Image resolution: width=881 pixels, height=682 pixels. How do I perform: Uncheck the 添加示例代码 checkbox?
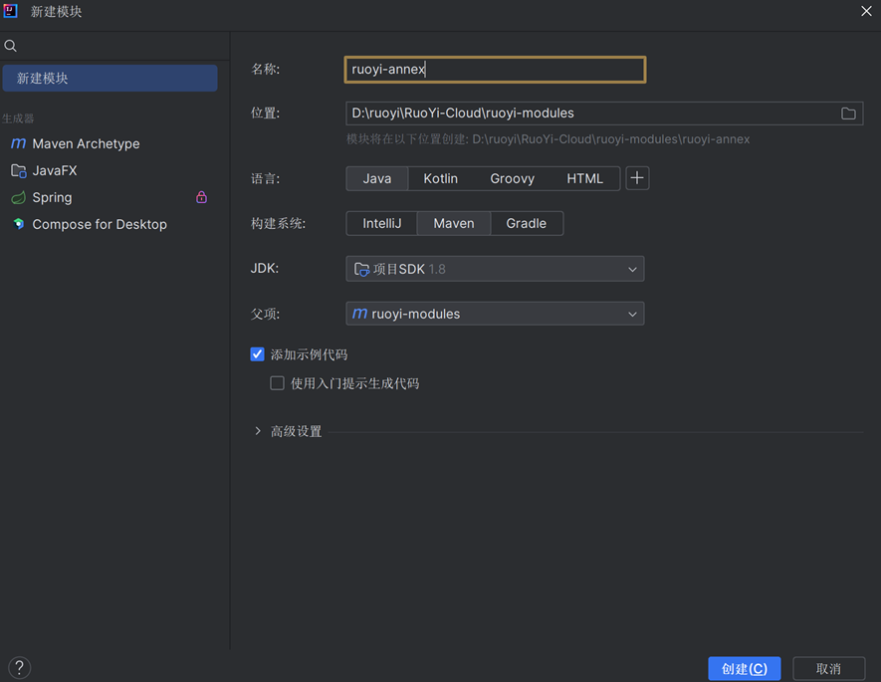pos(258,354)
